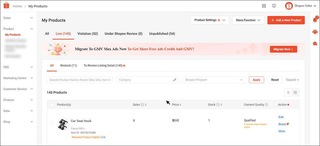Click '2 issues may impact sales' text

[255, 126]
